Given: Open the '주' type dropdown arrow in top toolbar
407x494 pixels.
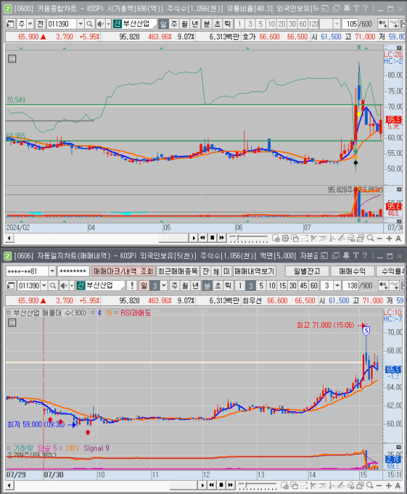Looking at the screenshot, I should [30, 24].
